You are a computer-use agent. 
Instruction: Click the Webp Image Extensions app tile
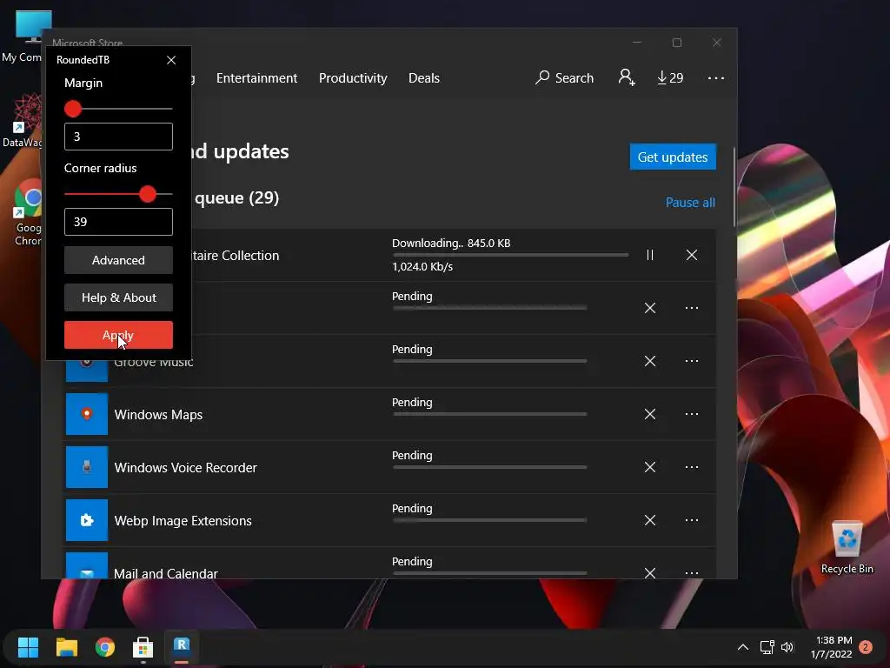coord(87,520)
